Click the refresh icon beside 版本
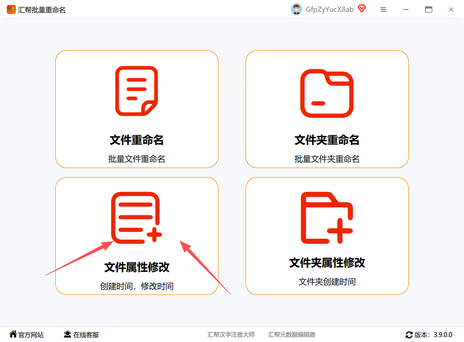 (x=409, y=335)
